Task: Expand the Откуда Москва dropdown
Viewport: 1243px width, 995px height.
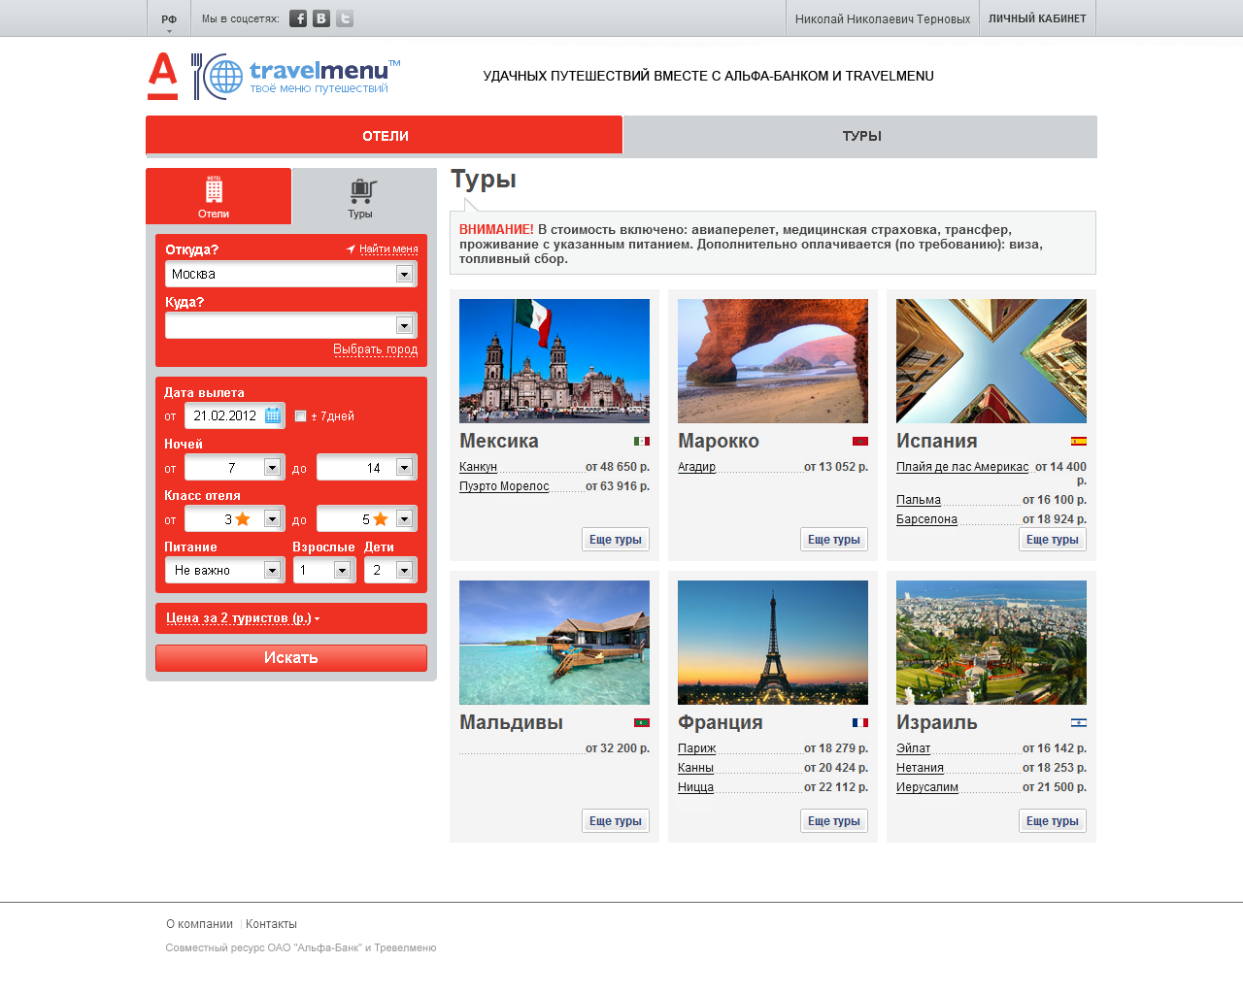Action: coord(404,275)
